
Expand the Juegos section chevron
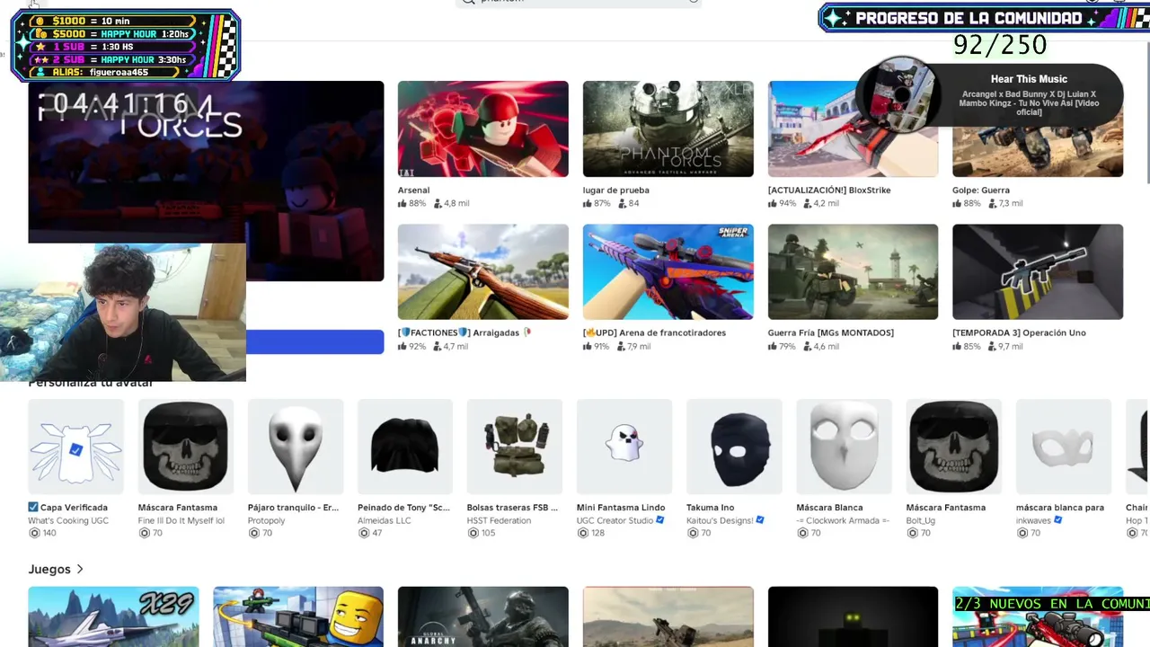(80, 569)
